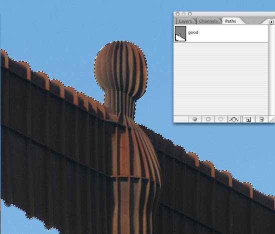Open the Paths panel flyout menu arrow

pos(271,22)
